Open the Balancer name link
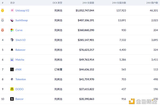This screenshot has width=160, height=107. pyautogui.click(x=21, y=50)
